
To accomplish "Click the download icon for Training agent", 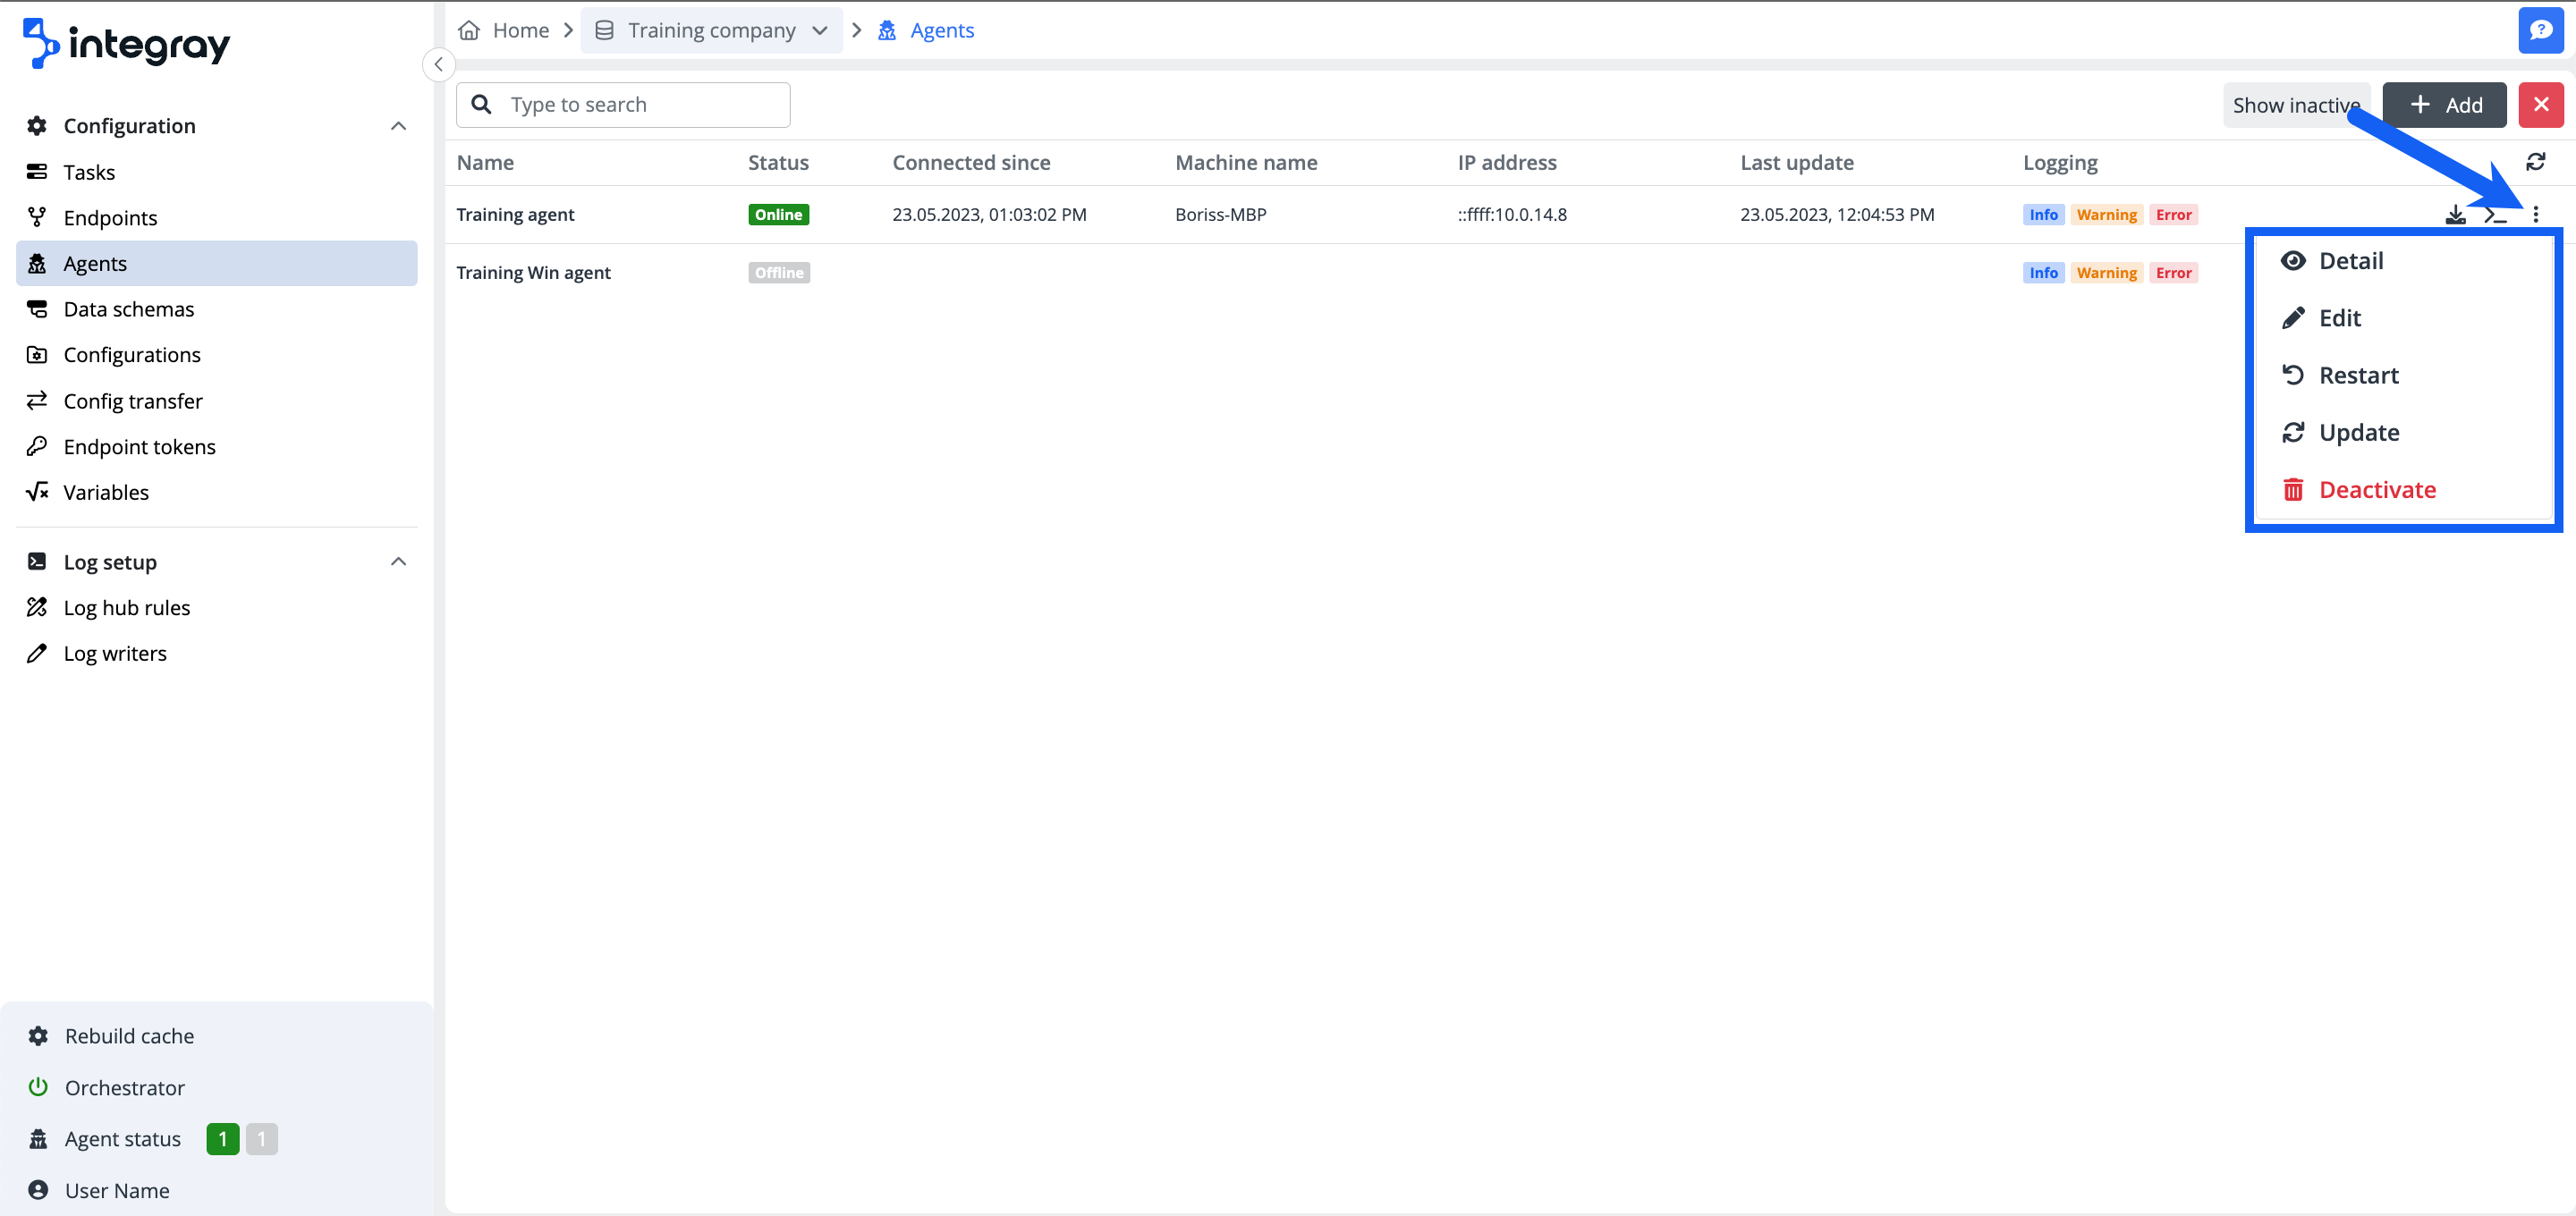I will [x=2455, y=214].
